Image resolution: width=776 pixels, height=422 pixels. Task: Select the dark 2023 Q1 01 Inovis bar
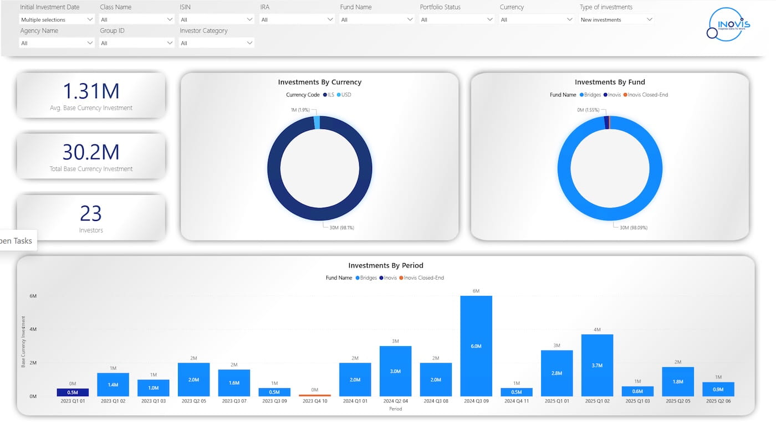pyautogui.click(x=73, y=392)
